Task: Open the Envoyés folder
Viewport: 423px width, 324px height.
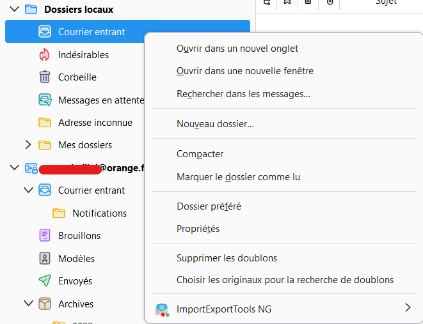Action: coord(76,281)
